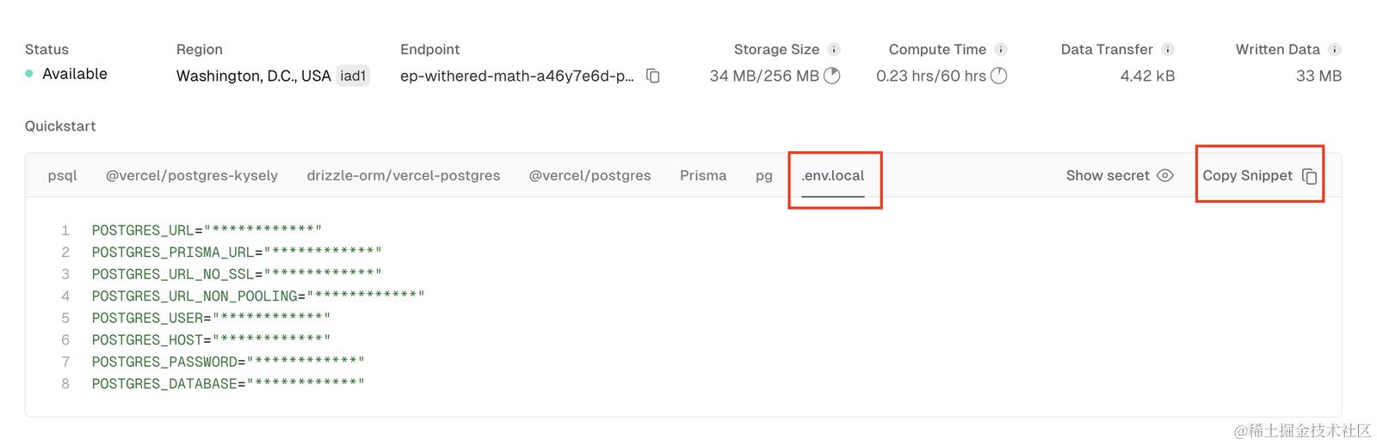This screenshot has width=1377, height=445.
Task: Open the @vercel/postgres-kysely tab
Action: tap(192, 175)
